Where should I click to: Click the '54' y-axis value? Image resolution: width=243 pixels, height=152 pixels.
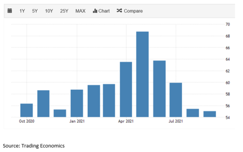[228, 118]
